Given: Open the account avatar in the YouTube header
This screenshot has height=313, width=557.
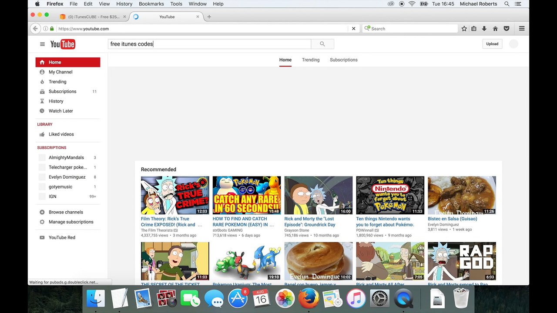Looking at the screenshot, I should click(513, 44).
